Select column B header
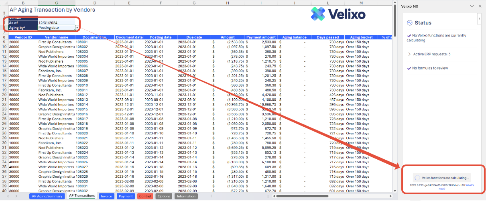This screenshot has height=201, width=486. click(x=23, y=3)
